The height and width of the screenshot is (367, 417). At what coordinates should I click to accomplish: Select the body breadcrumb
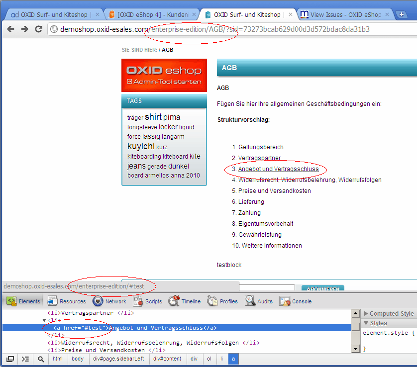tap(78, 359)
